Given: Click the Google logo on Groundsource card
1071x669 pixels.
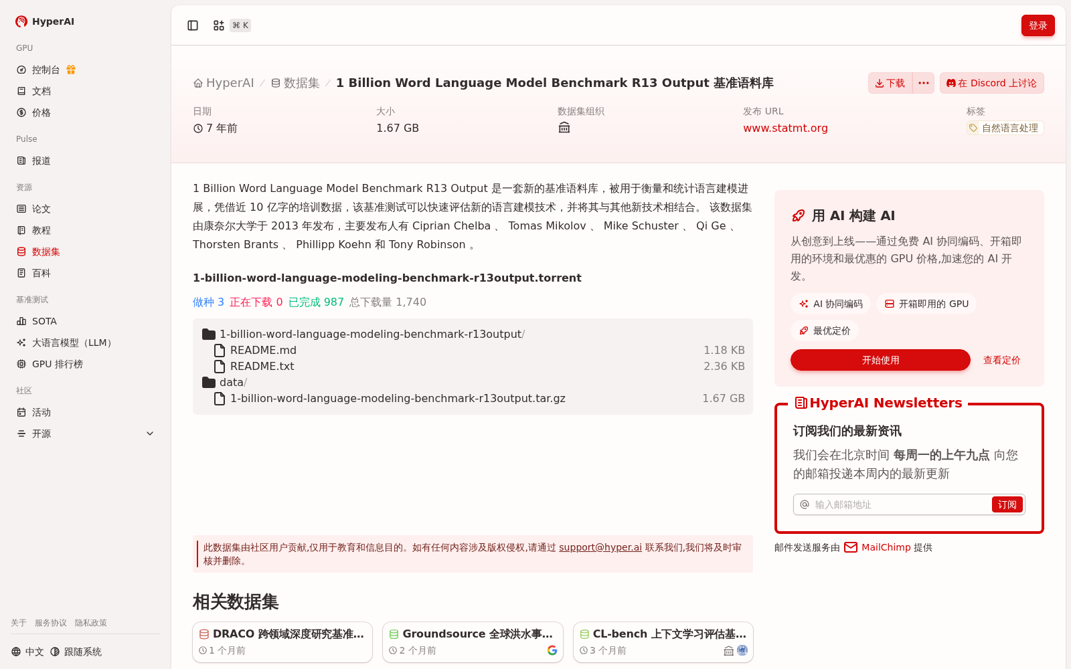Looking at the screenshot, I should point(552,650).
